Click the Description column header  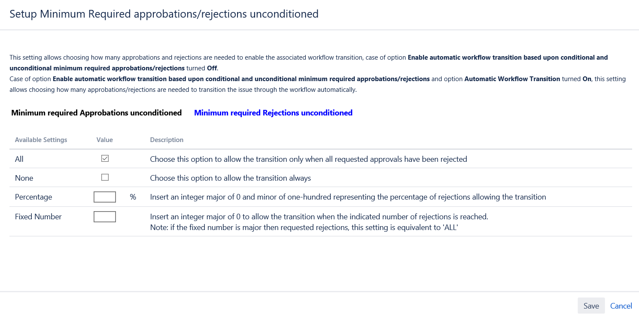coord(167,140)
